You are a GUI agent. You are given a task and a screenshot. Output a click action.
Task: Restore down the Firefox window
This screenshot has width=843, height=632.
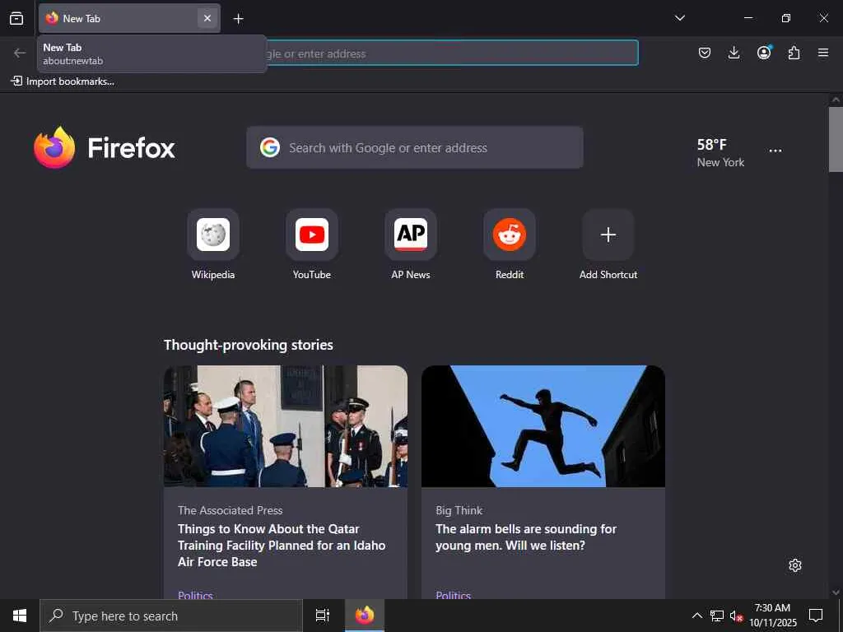click(x=786, y=18)
